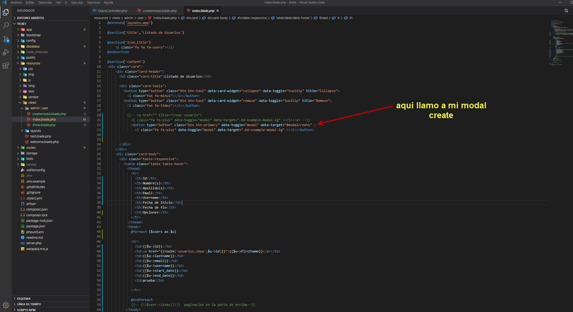Open the Explorer view in activity bar
This screenshot has height=312, width=573.
6,12
